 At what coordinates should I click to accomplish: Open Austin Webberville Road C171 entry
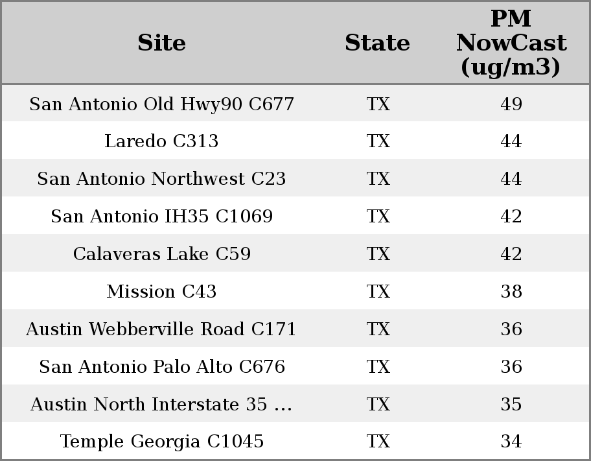[x=161, y=329]
